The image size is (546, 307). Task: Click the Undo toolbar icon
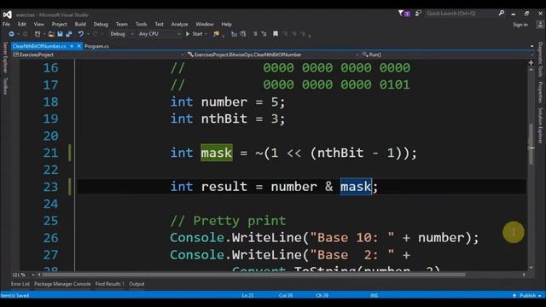(x=81, y=34)
